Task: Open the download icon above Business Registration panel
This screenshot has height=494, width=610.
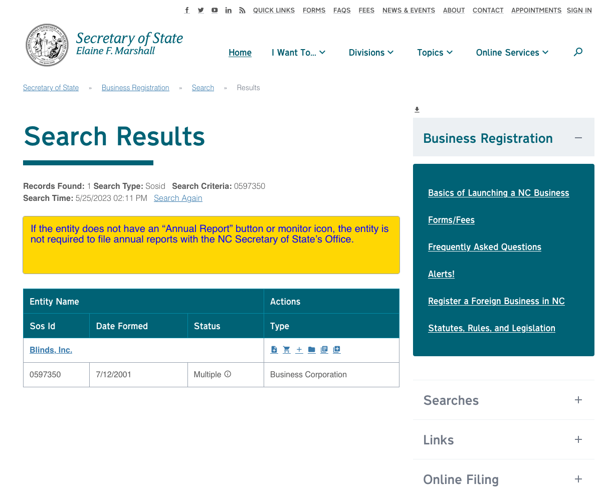Action: click(417, 109)
